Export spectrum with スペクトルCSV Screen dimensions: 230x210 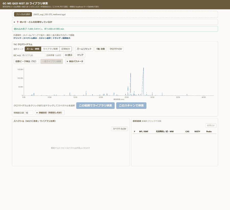[119, 129]
